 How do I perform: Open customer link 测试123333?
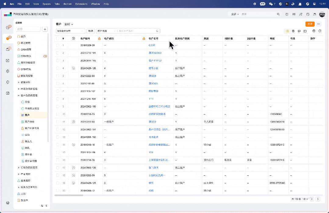tap(155, 53)
